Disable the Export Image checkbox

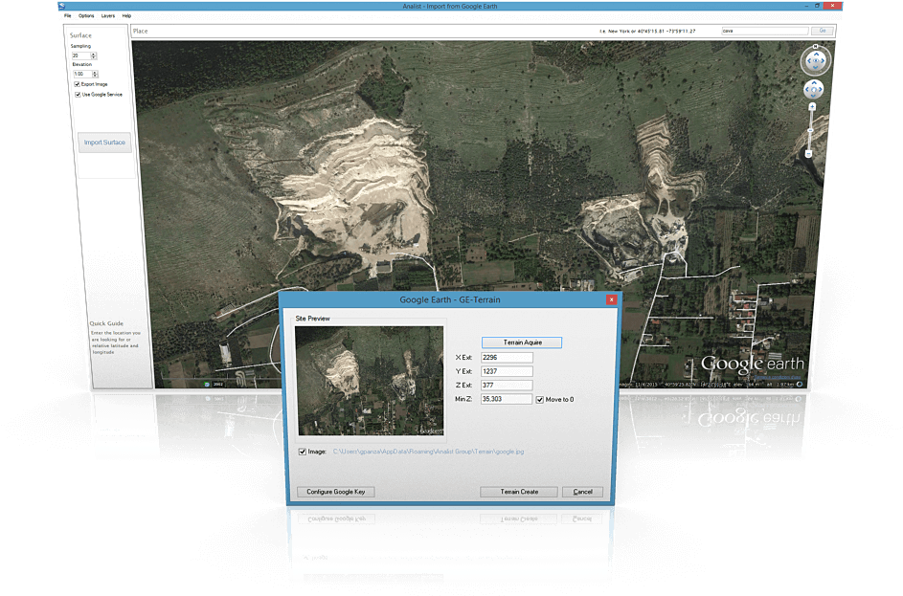pyautogui.click(x=77, y=84)
